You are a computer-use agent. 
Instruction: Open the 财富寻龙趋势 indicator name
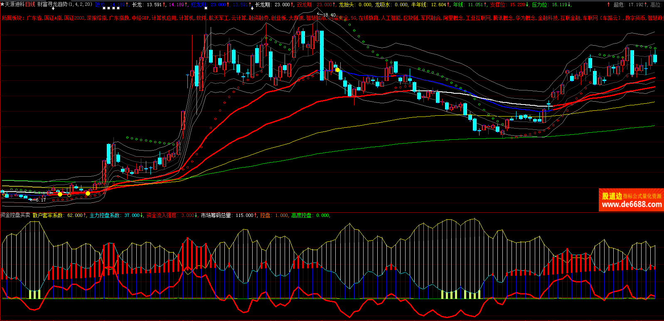(52, 5)
